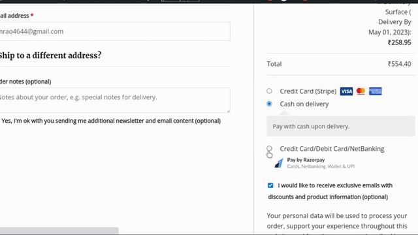Click the Pay by Razorpay text
418x235 pixels.
tap(306, 160)
